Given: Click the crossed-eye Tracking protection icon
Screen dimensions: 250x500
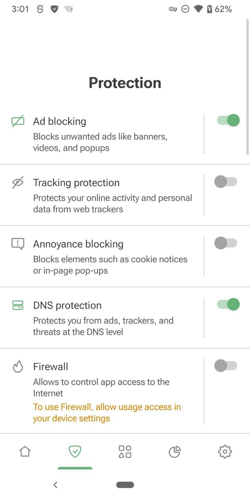Looking at the screenshot, I should point(17,182).
